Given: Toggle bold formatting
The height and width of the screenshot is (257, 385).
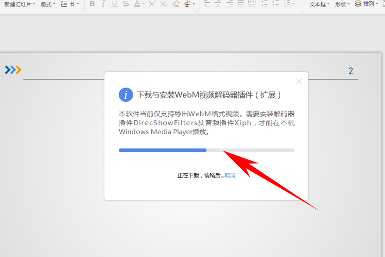Looking at the screenshot, I should [x=92, y=3].
